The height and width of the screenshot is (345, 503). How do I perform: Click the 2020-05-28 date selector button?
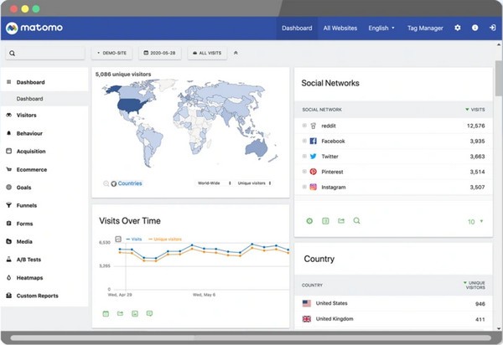coord(159,53)
